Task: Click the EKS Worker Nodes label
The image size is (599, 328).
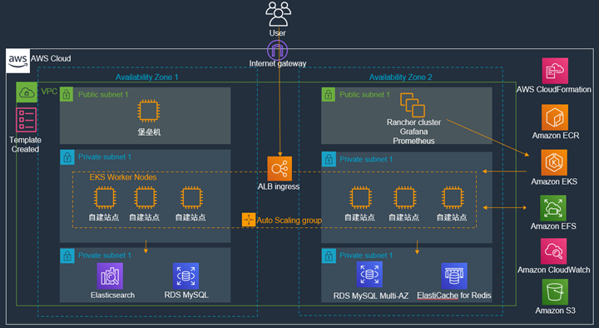Action: 123,177
